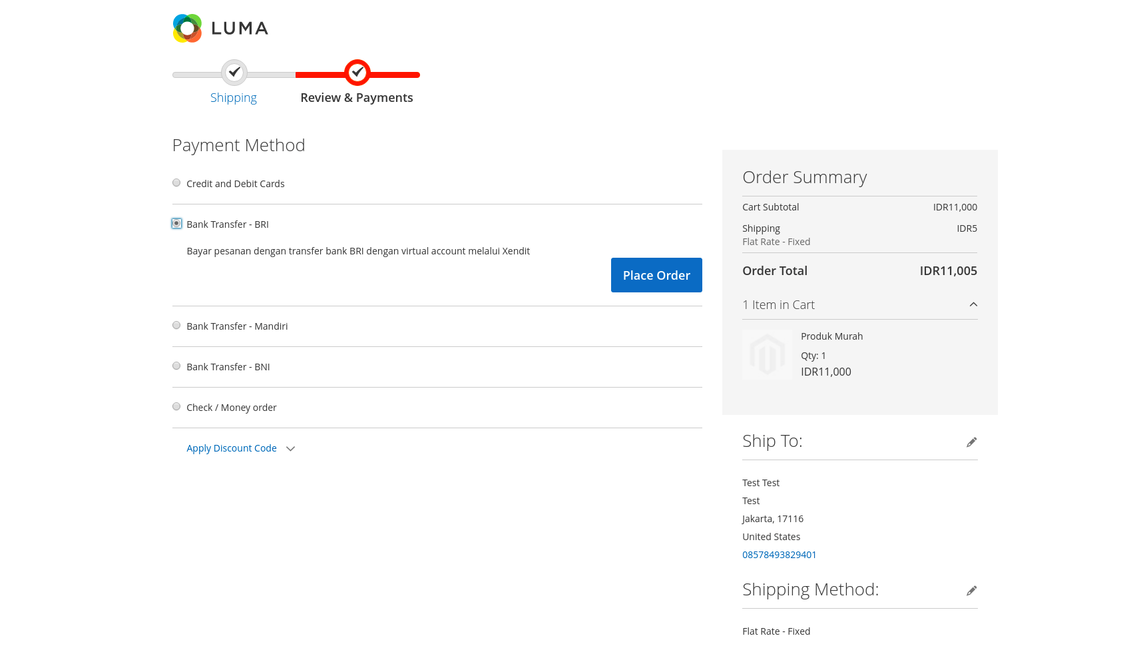Click the edit pencil next to Ship To
1133x670 pixels.
point(971,442)
